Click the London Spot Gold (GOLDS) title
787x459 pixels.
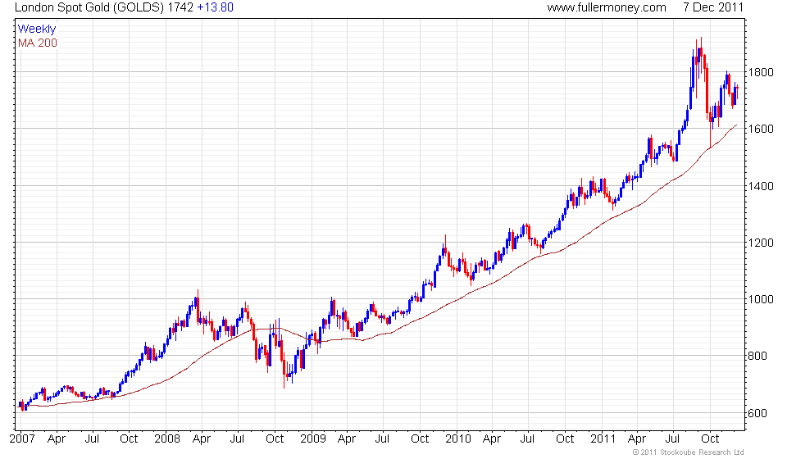pyautogui.click(x=89, y=7)
